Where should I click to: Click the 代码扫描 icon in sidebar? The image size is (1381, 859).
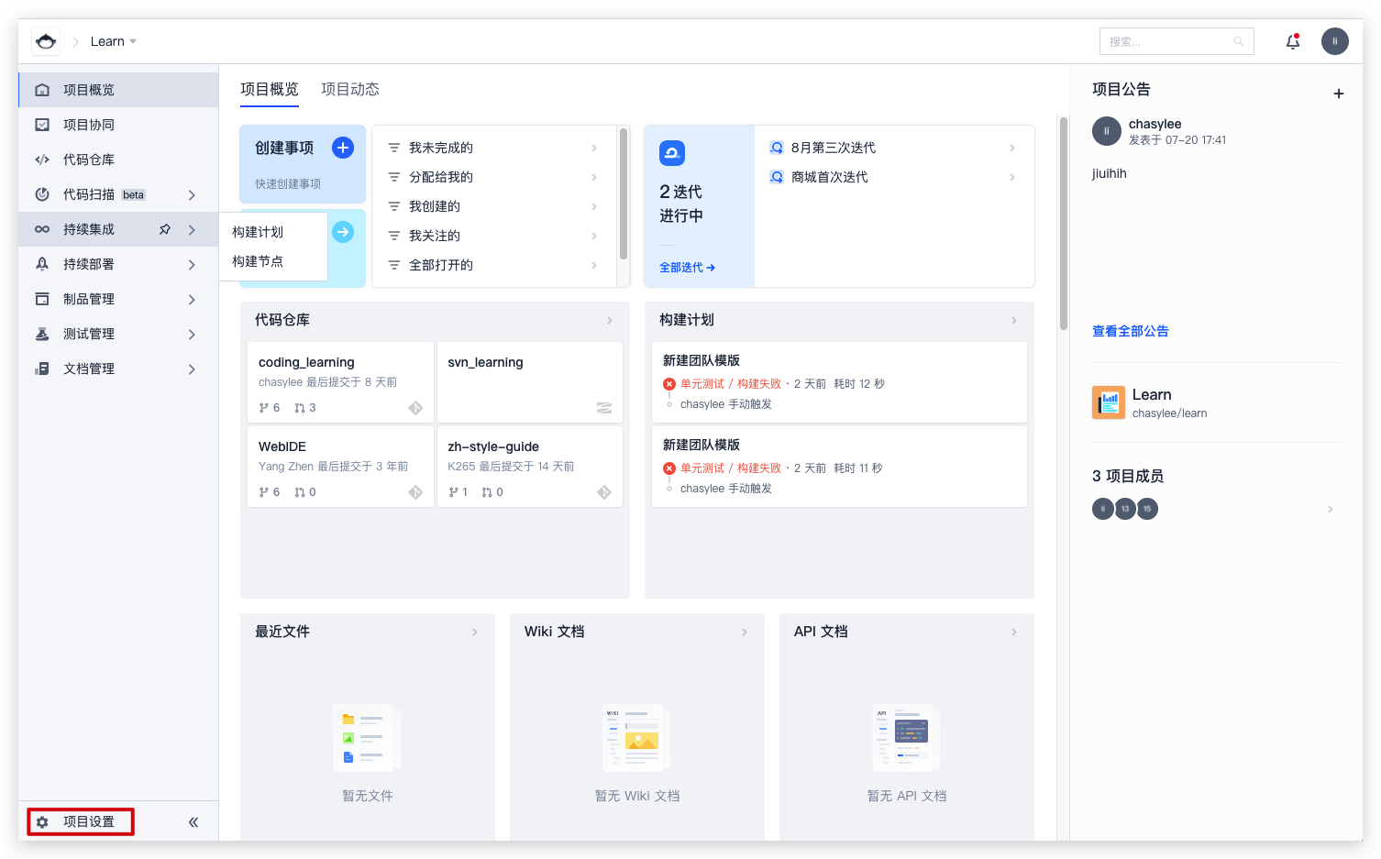click(x=42, y=194)
